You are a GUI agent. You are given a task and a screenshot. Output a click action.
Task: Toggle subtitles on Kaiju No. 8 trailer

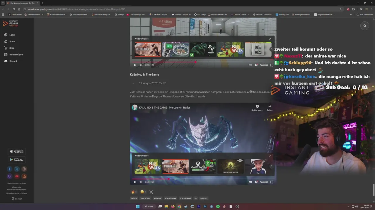coord(250,182)
